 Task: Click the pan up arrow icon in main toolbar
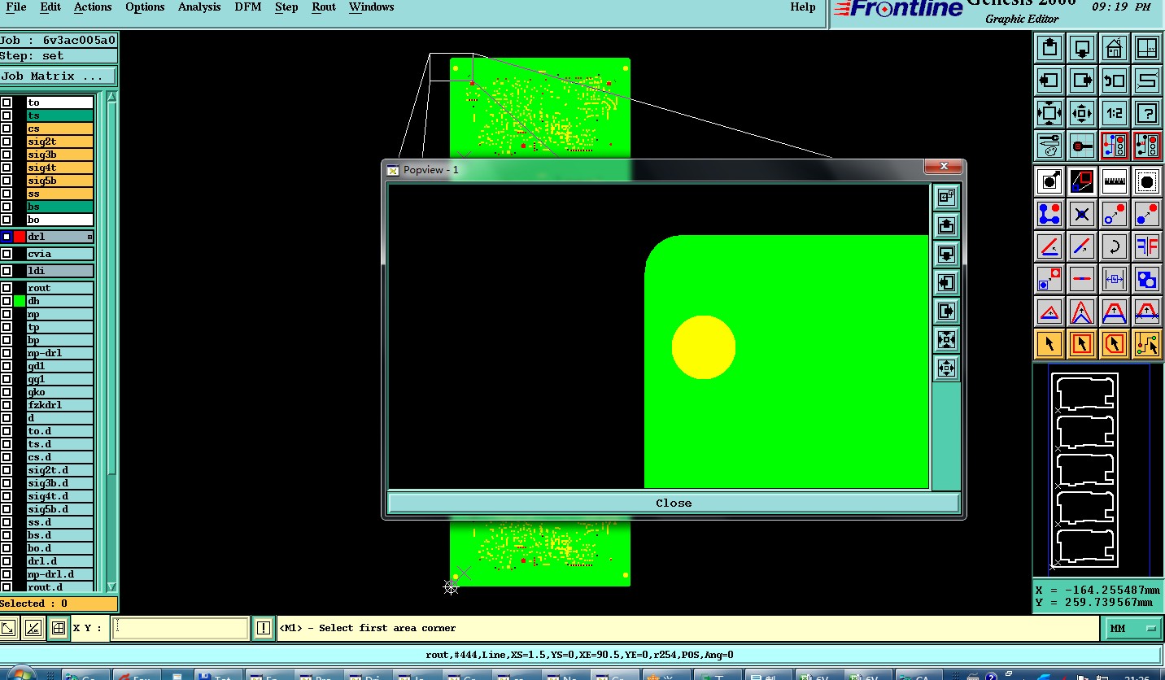coord(1049,48)
